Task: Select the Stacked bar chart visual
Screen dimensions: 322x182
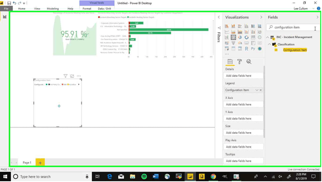Action: pos(227,26)
